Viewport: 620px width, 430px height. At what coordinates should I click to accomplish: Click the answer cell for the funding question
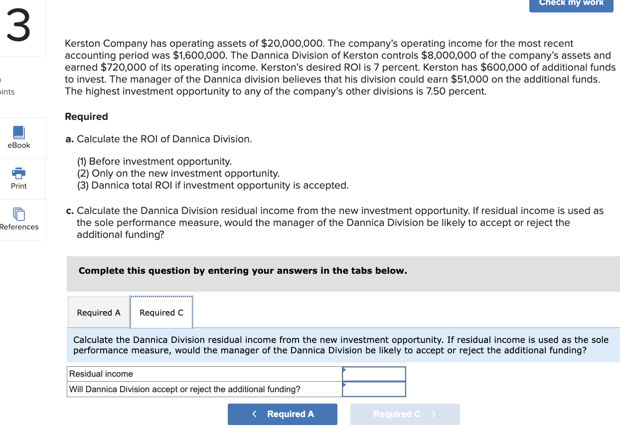pyautogui.click(x=374, y=389)
